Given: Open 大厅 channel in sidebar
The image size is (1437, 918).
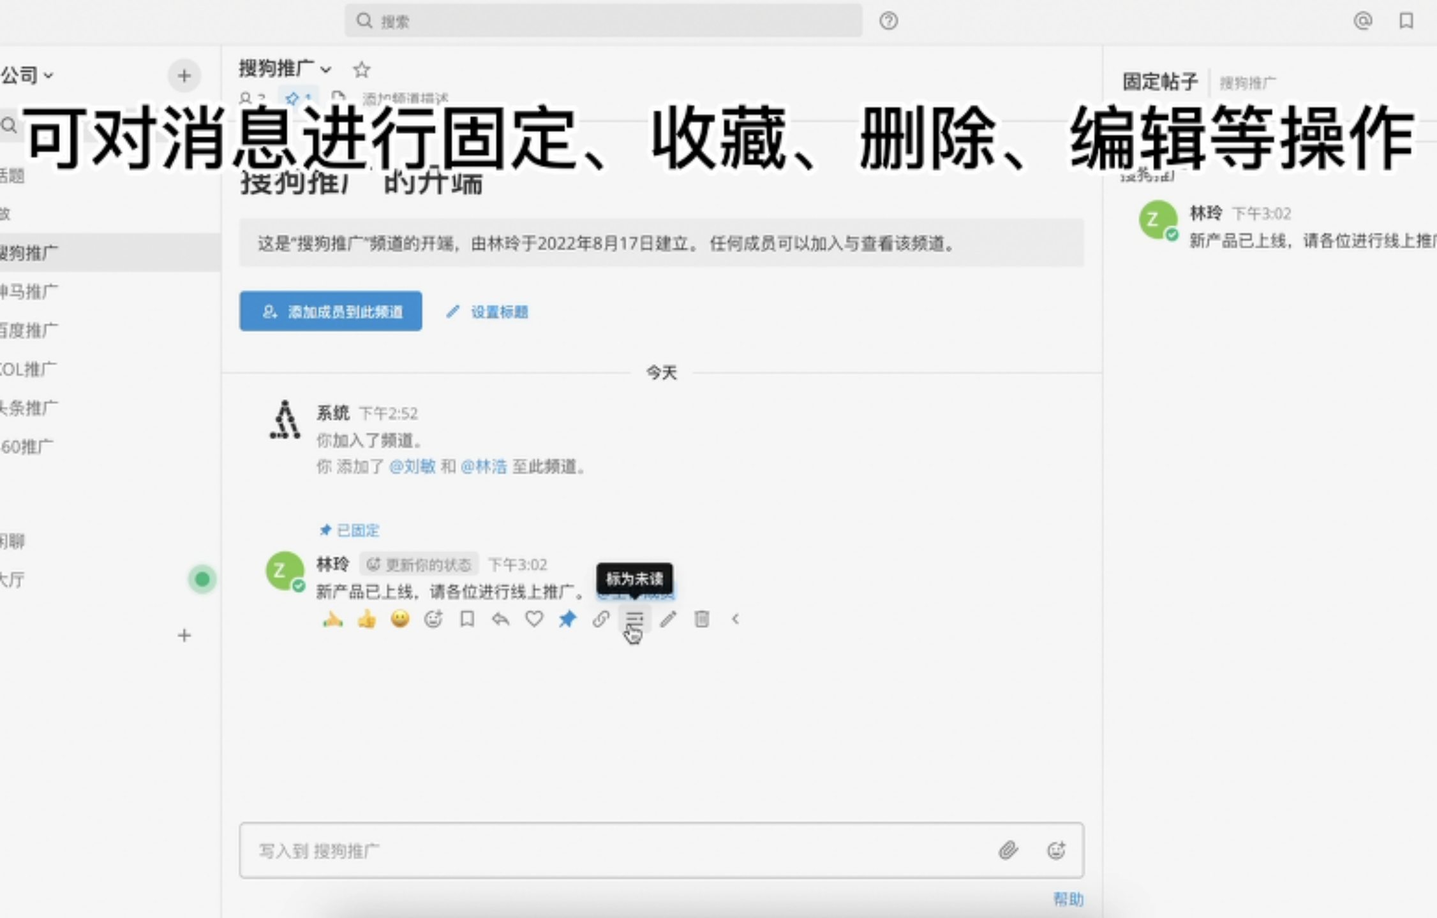Looking at the screenshot, I should click(x=110, y=579).
